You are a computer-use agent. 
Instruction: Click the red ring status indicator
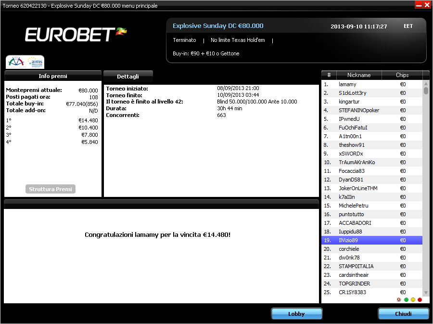pos(398,300)
